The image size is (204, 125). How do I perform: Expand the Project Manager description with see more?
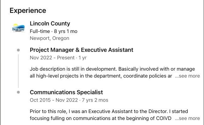click(187, 76)
